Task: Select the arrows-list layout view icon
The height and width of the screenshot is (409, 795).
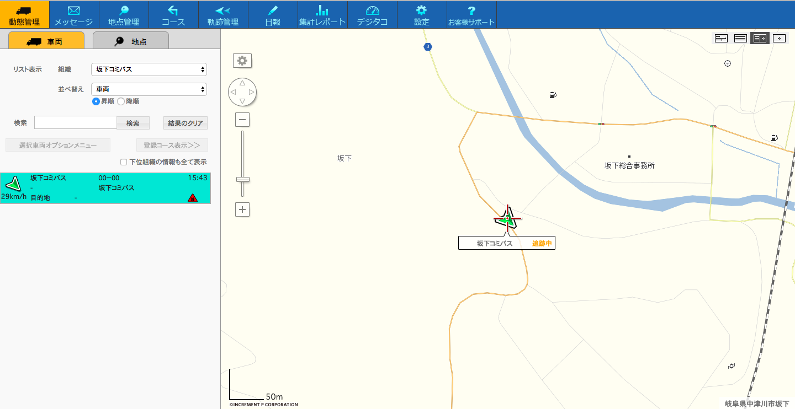Action: (721, 38)
